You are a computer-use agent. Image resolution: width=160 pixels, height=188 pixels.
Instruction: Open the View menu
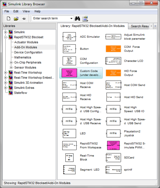coord(26,11)
